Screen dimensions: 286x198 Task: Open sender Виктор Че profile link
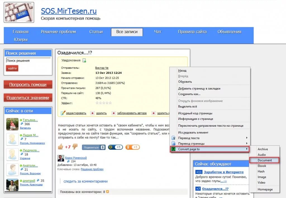(102, 68)
